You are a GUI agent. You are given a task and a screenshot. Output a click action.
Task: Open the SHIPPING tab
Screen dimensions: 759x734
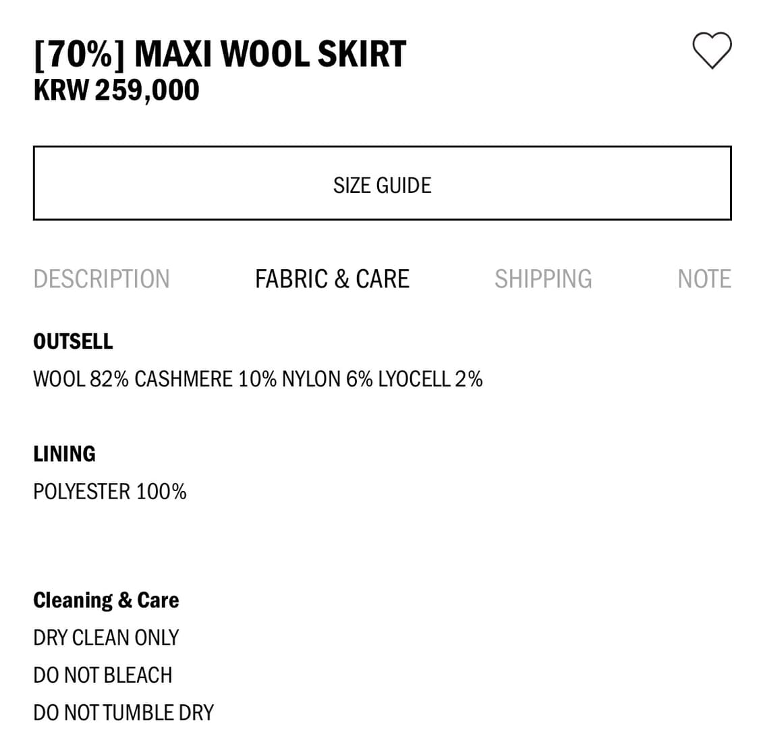click(543, 279)
